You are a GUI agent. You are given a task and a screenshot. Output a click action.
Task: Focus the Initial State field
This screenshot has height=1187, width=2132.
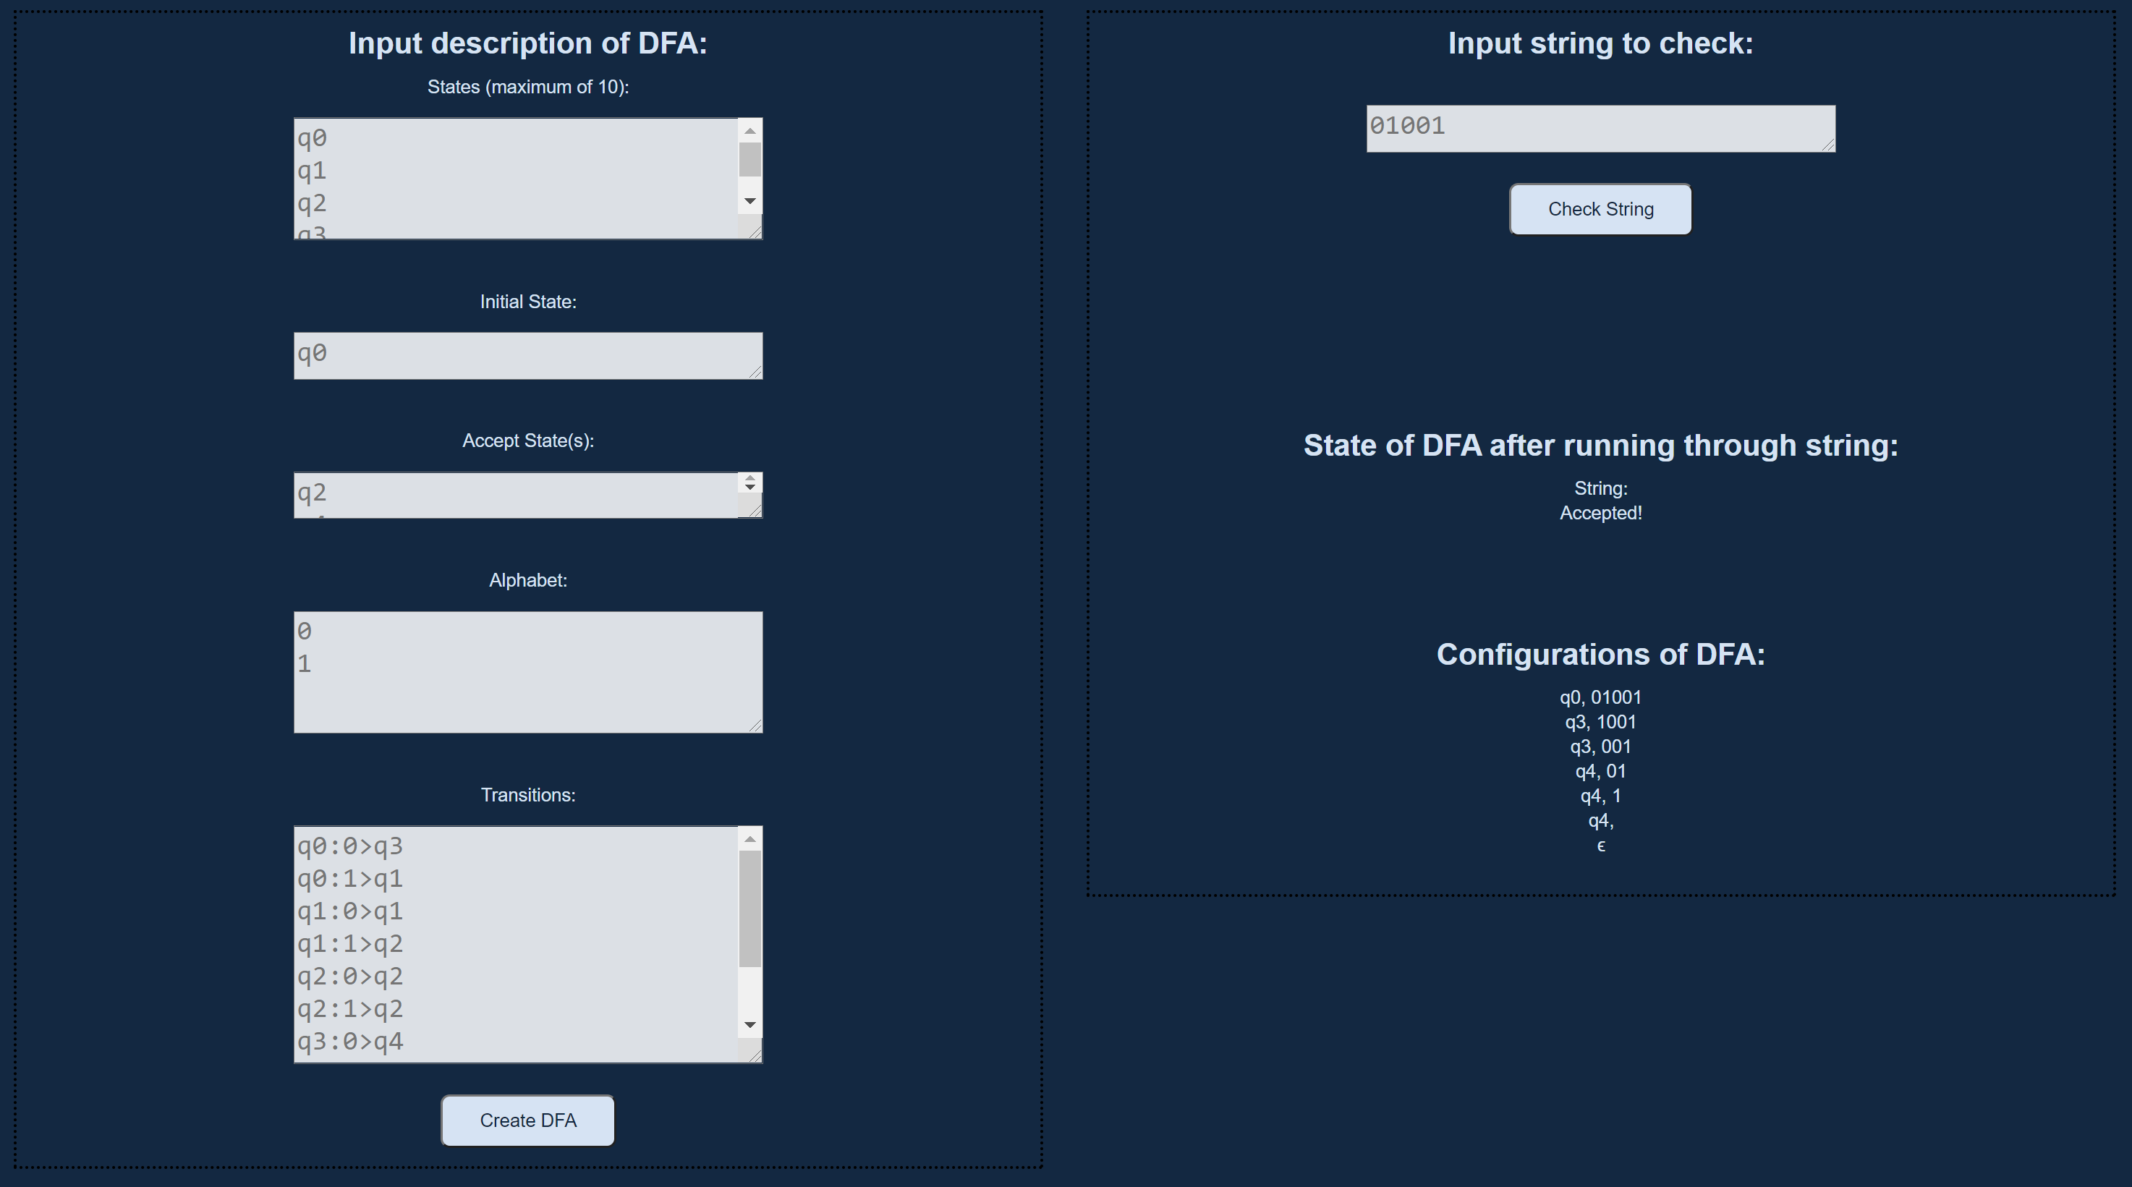point(528,356)
